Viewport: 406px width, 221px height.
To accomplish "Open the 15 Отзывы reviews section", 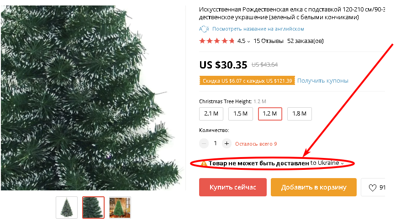I will [268, 41].
